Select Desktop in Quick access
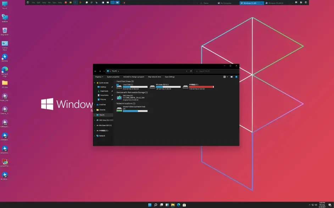The image size is (334, 208). point(103,87)
